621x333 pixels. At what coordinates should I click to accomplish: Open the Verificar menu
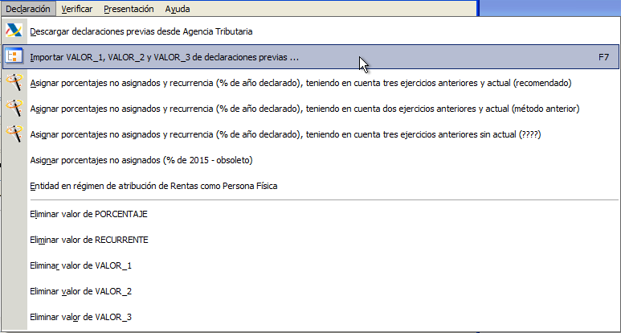click(77, 9)
